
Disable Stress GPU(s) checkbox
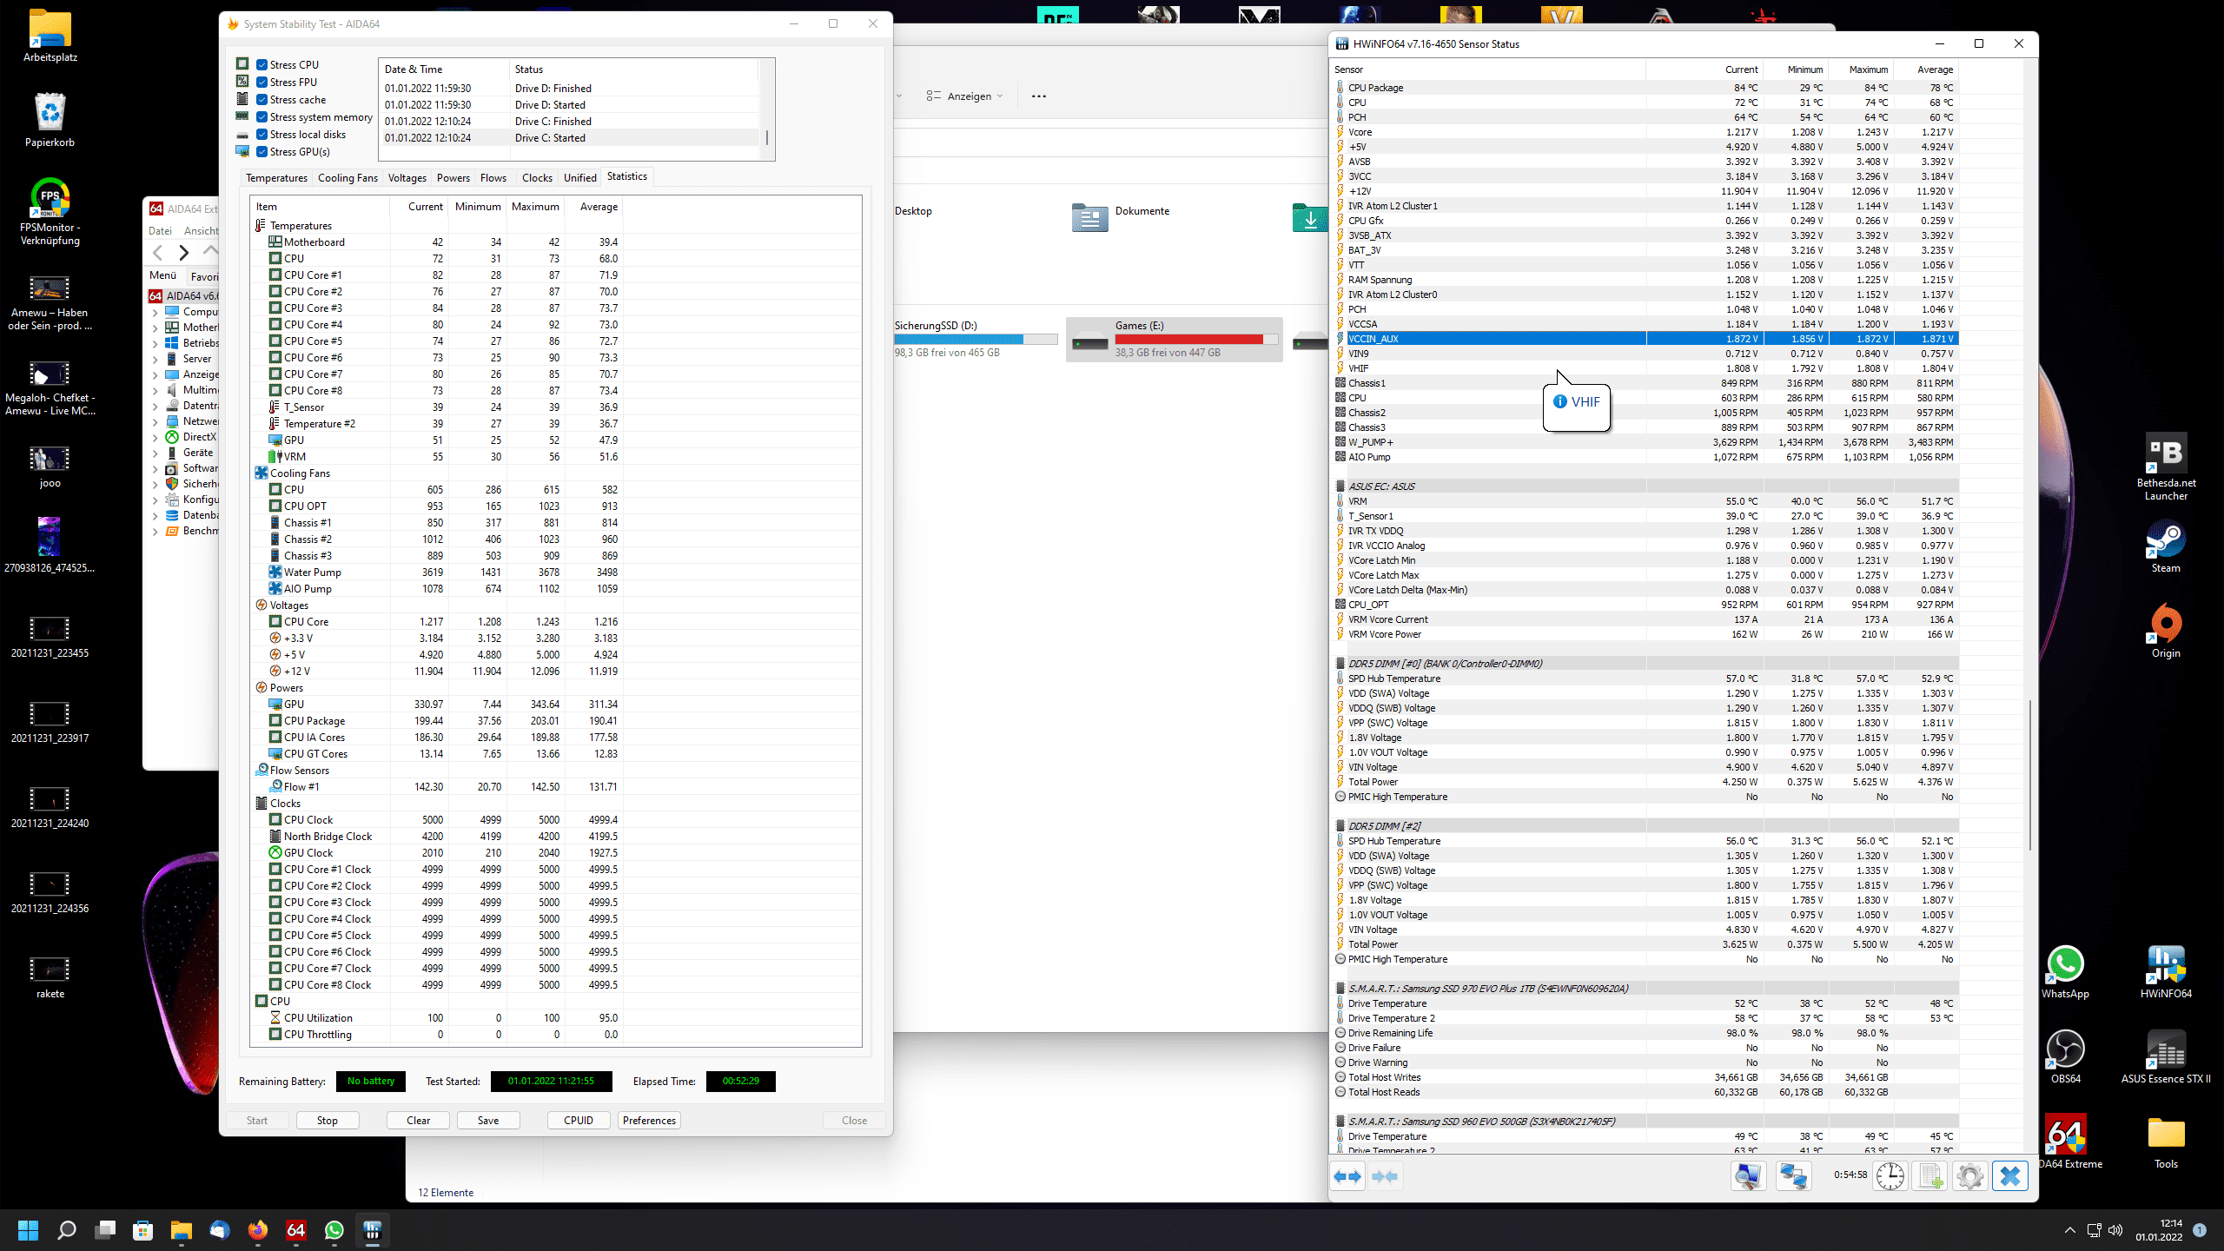[x=261, y=152]
